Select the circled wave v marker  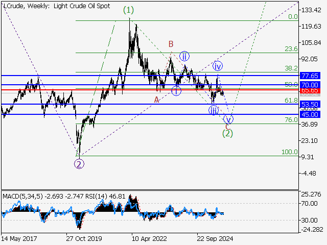tap(229, 119)
